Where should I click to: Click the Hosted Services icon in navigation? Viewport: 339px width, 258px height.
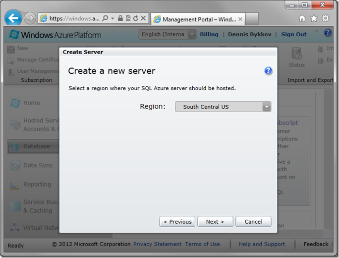(15, 125)
